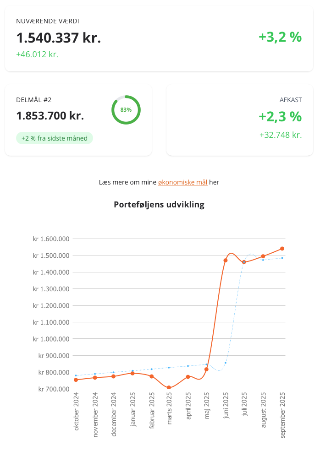Click the maj 2025 orange data point

pyautogui.click(x=207, y=369)
